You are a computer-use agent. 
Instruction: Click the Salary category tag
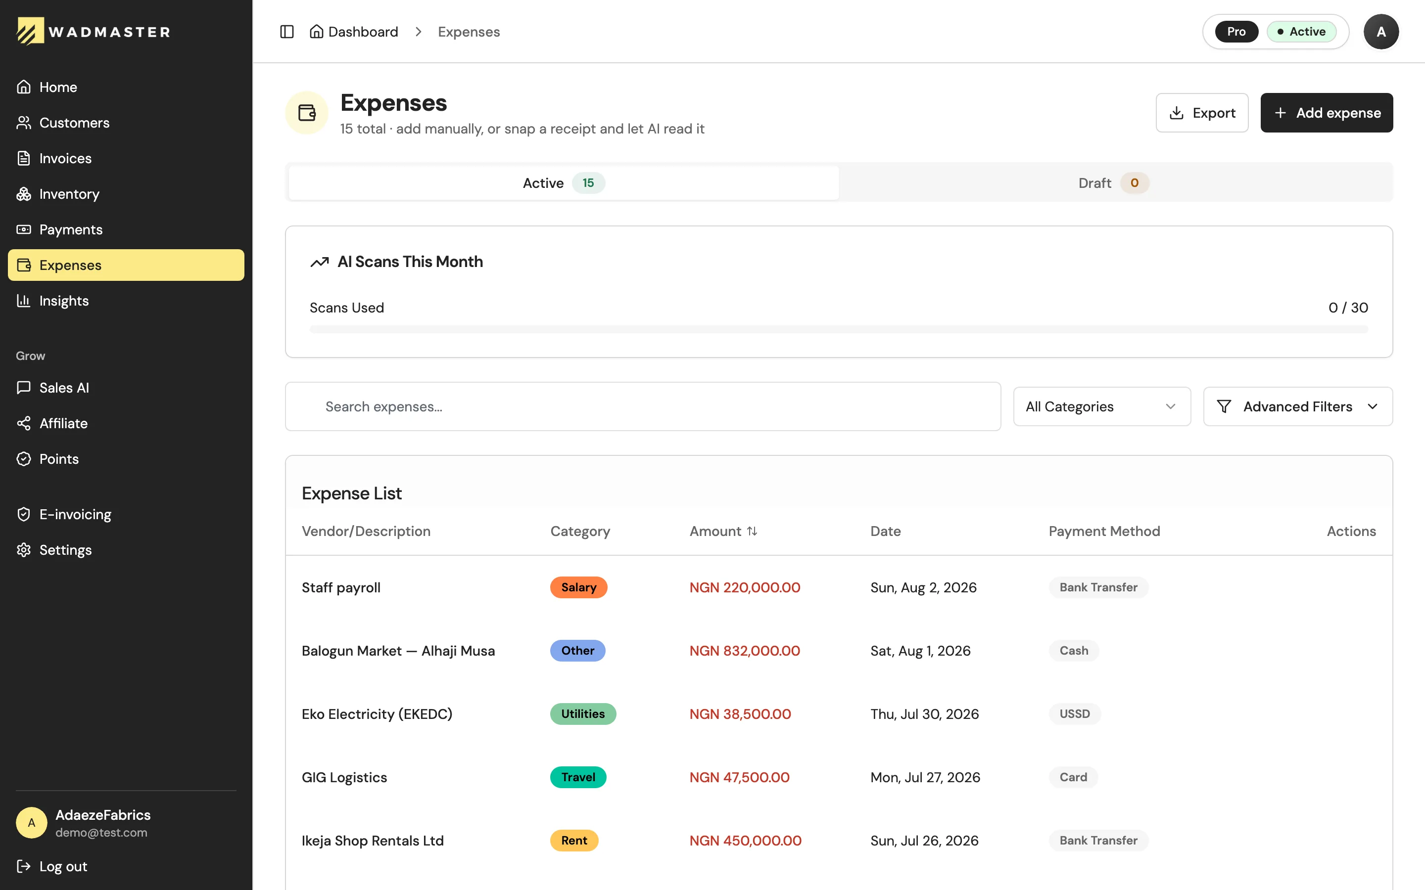(578, 587)
